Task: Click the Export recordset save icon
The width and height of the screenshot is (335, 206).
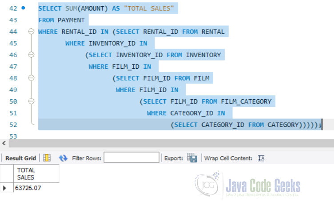Action: tap(192, 158)
